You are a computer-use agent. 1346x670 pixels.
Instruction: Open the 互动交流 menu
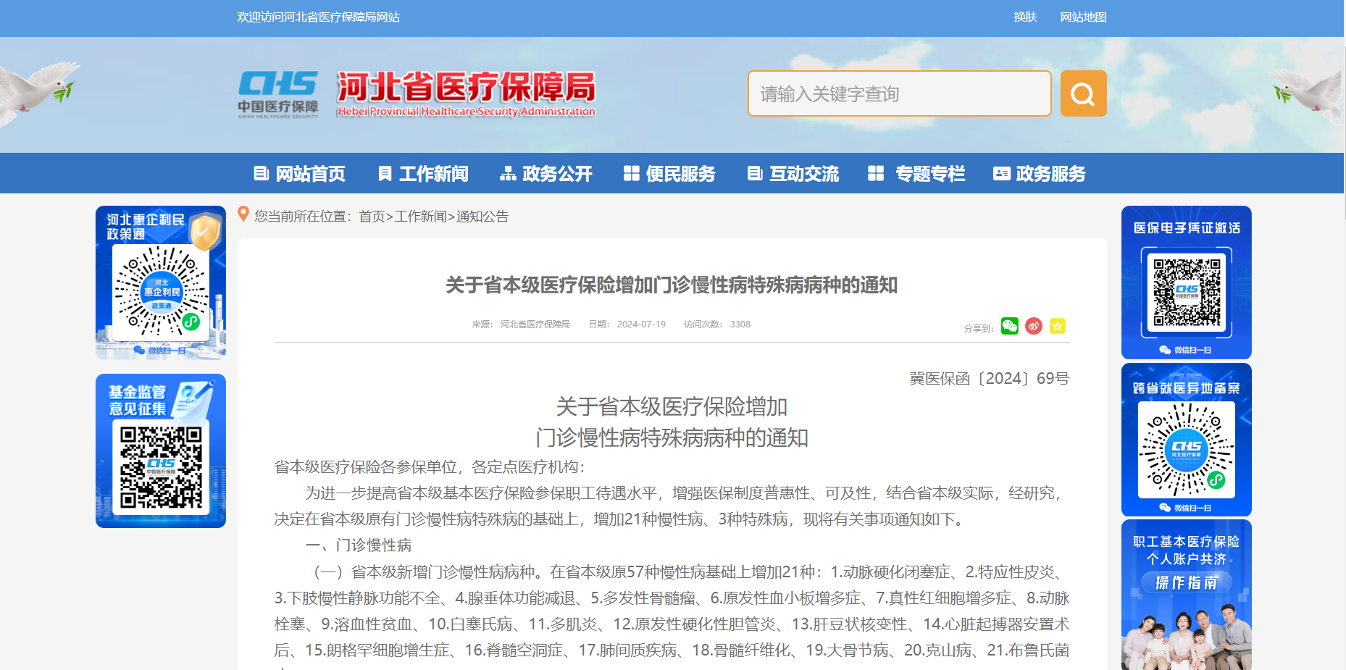pos(793,174)
